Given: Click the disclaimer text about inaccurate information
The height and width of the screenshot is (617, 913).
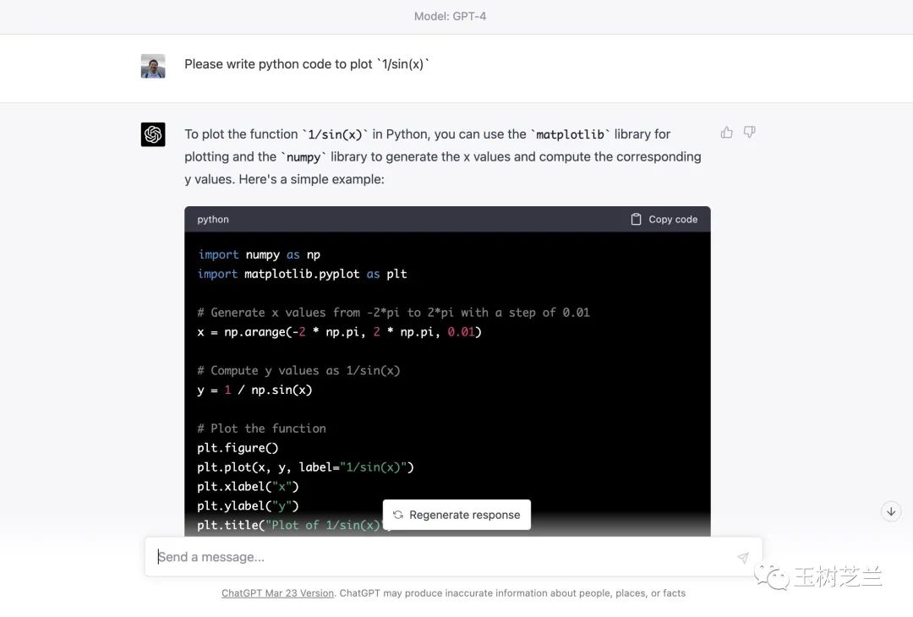Looking at the screenshot, I should (512, 593).
